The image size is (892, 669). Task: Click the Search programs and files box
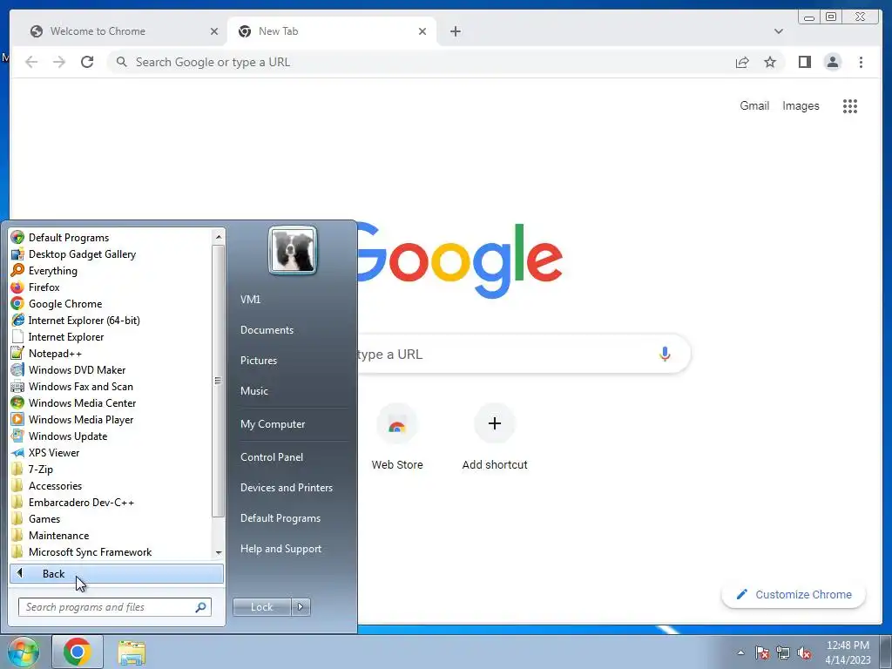[x=114, y=607]
